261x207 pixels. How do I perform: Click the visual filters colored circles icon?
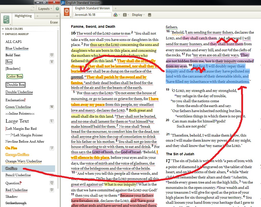(x=115, y=15)
